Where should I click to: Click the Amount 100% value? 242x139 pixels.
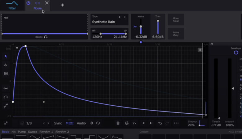click(x=230, y=125)
